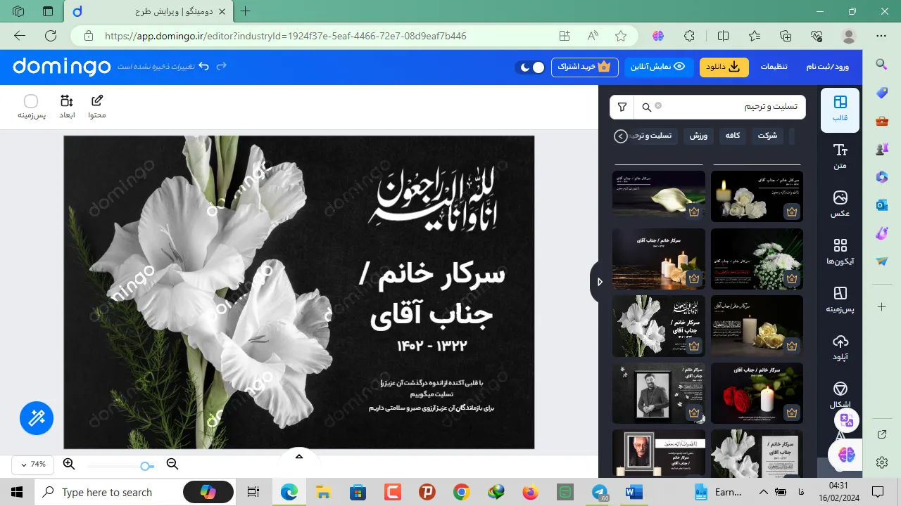This screenshot has height=506, width=901.
Task: Toggle the dark mode switch
Action: point(530,67)
